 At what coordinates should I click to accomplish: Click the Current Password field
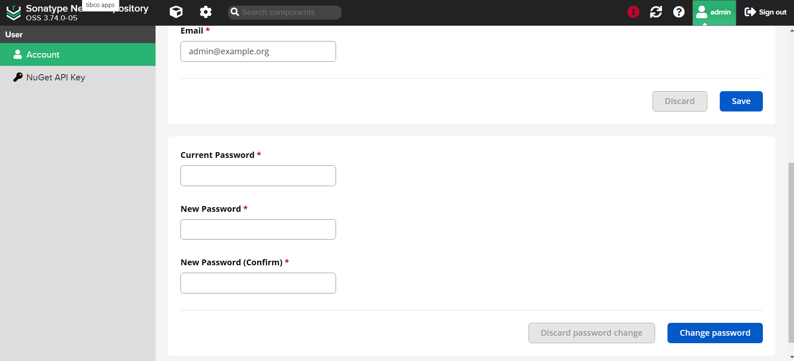[x=258, y=176]
